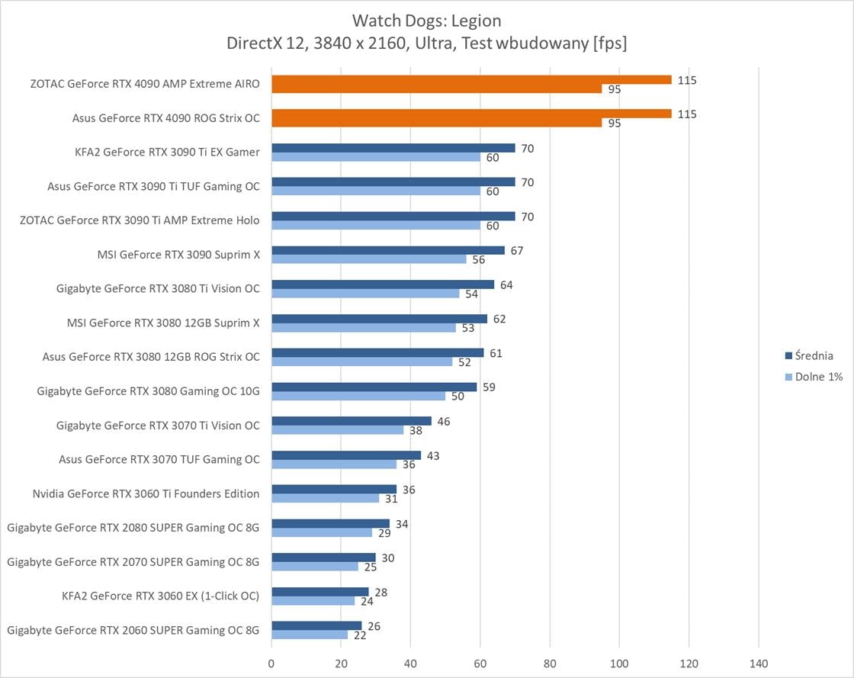This screenshot has height=678, width=854.
Task: Click label 'KFA2 GeForce RTX 3090 Ti EX Gamer'
Action: (x=167, y=152)
